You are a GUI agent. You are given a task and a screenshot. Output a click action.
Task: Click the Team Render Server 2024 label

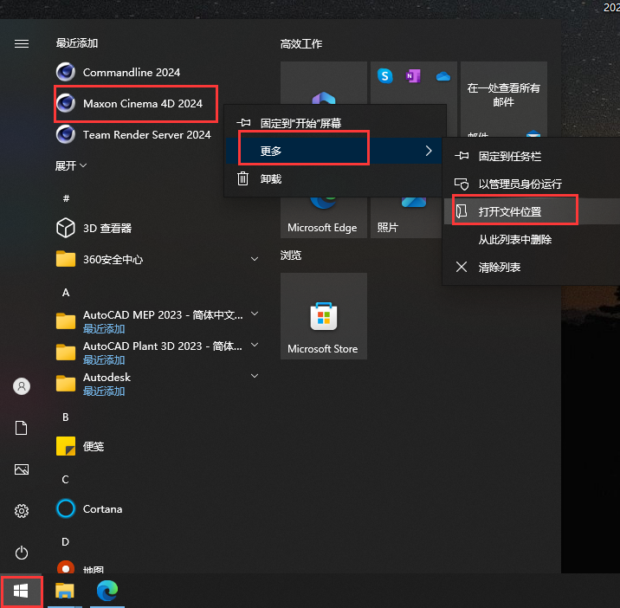click(x=146, y=135)
